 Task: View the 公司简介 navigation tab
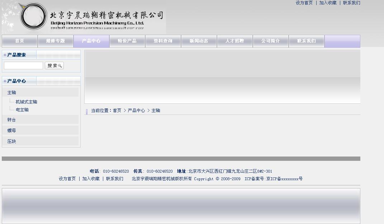click(271, 41)
